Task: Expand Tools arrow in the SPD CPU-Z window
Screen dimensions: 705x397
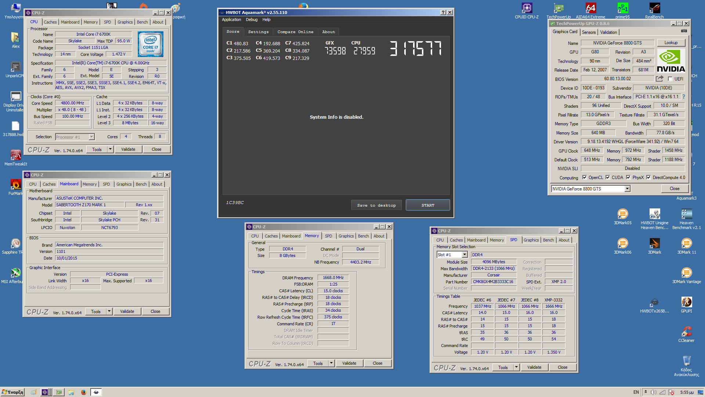Action: [x=516, y=367]
